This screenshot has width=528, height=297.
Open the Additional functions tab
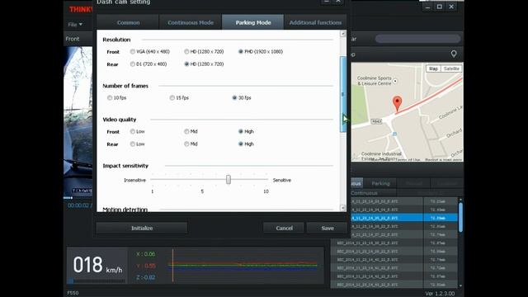click(315, 22)
